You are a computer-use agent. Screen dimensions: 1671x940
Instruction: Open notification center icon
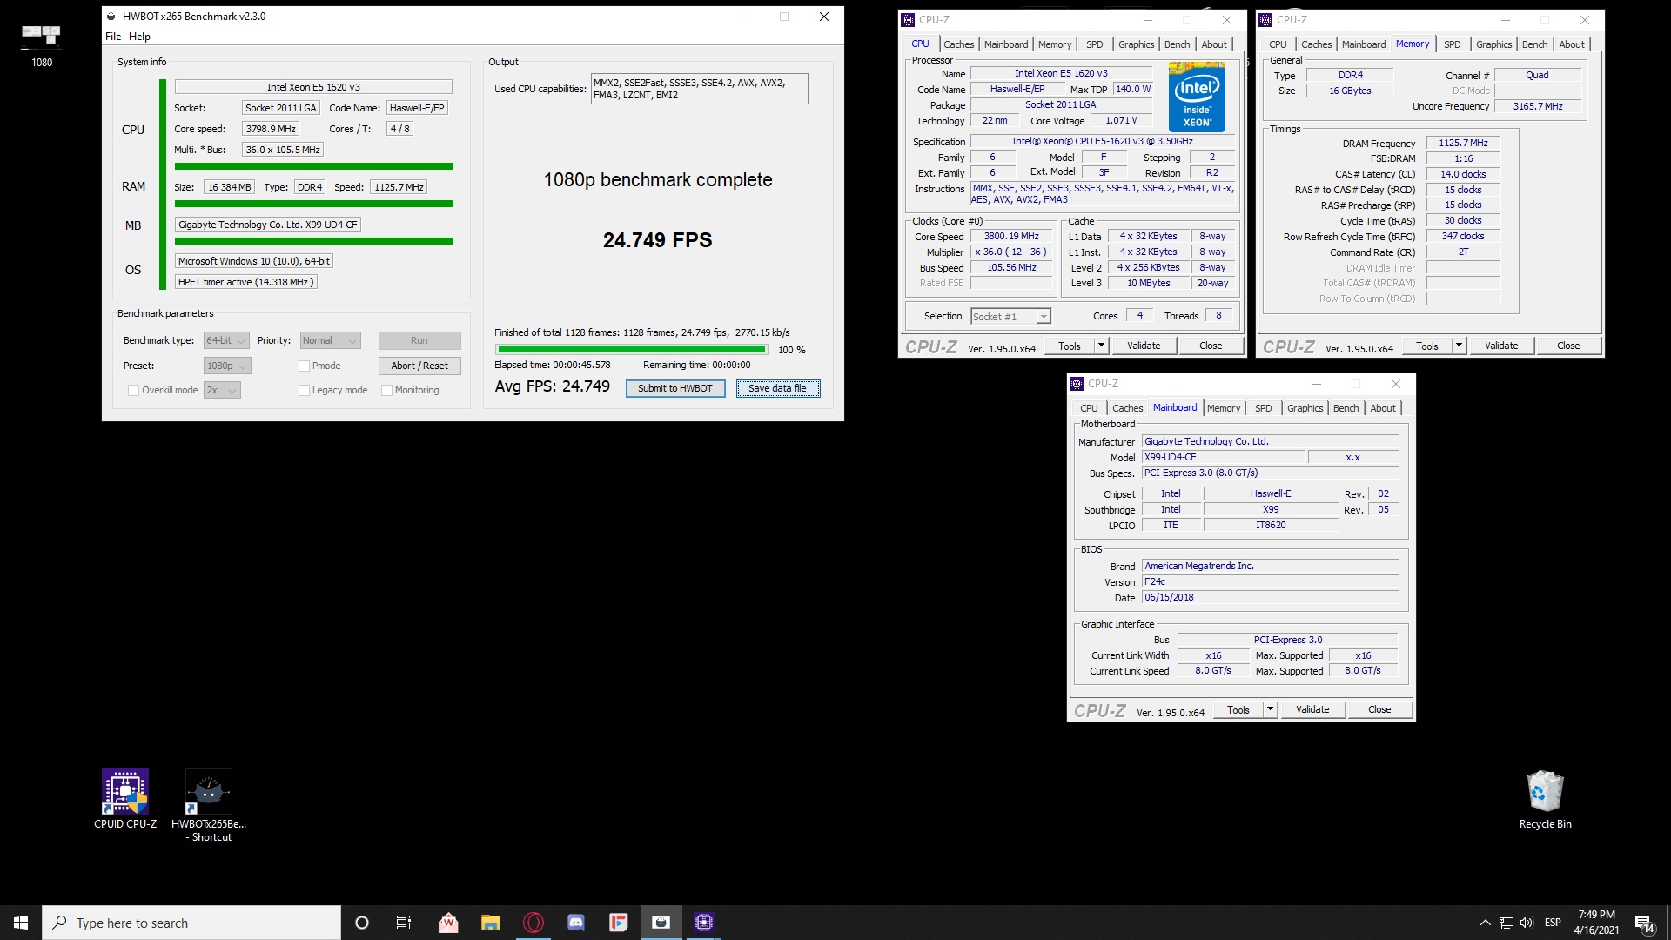(x=1645, y=923)
